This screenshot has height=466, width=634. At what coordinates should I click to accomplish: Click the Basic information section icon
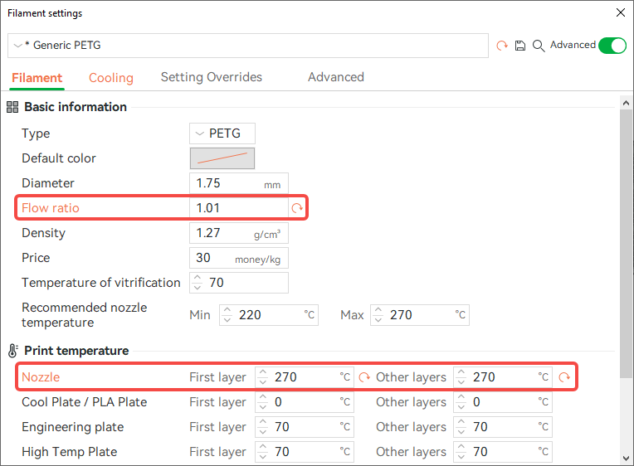point(12,107)
